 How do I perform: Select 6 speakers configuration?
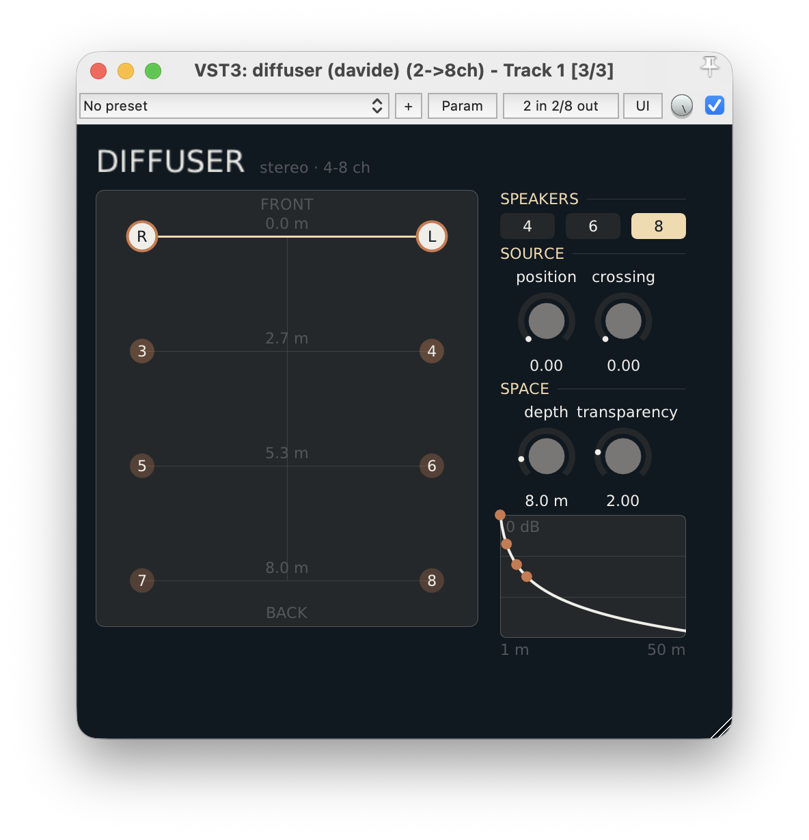(593, 226)
